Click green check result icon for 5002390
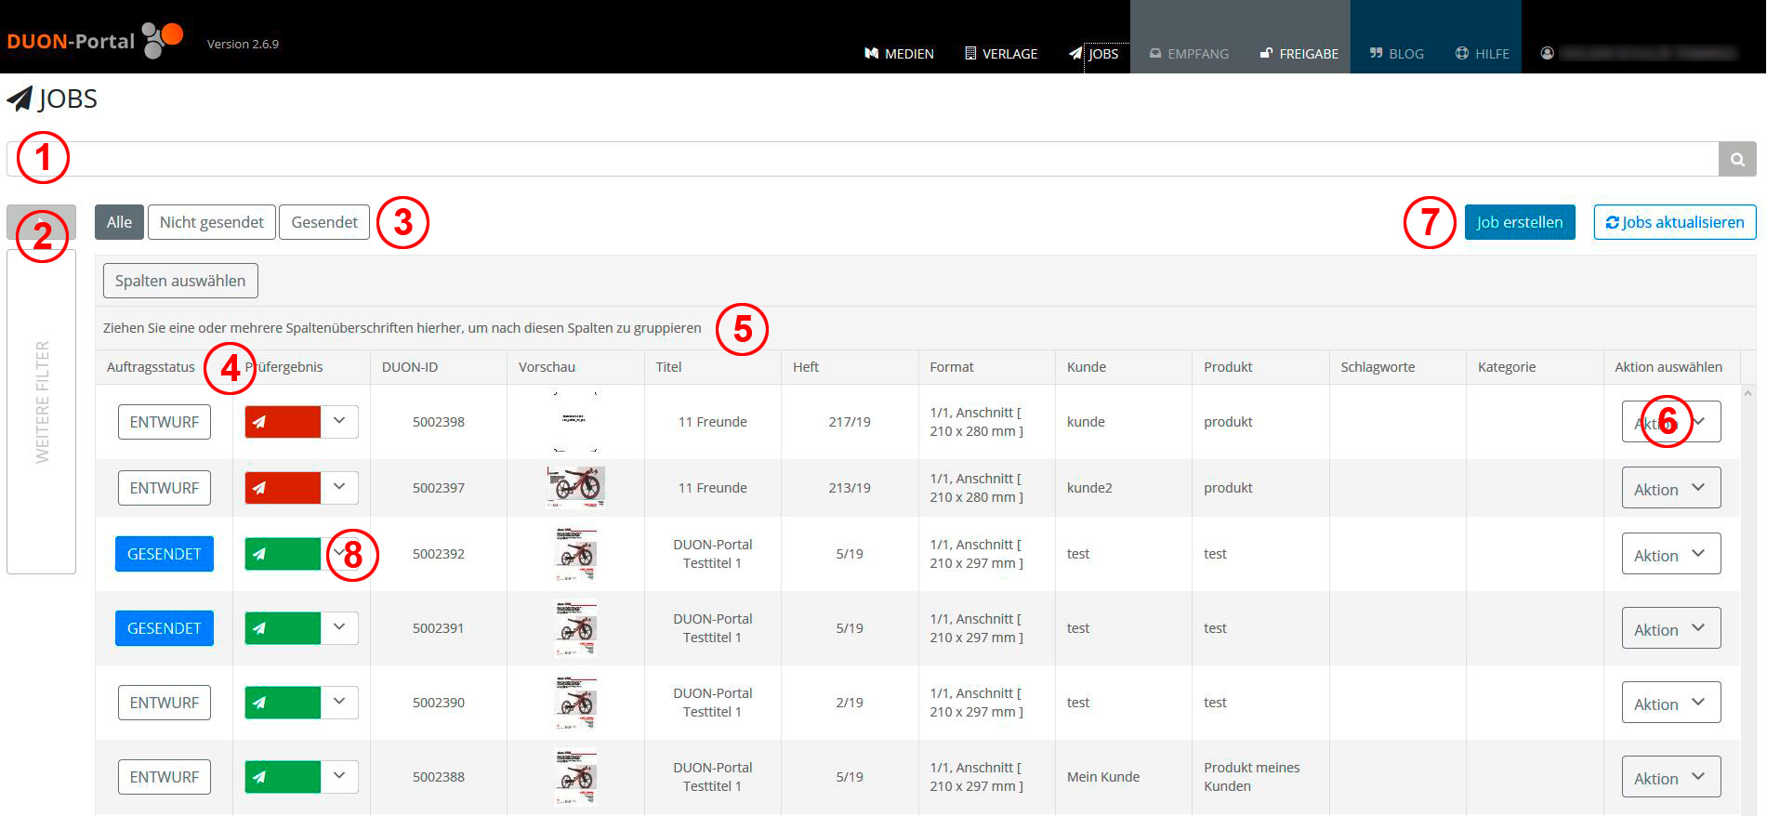The height and width of the screenshot is (816, 1767). [283, 703]
